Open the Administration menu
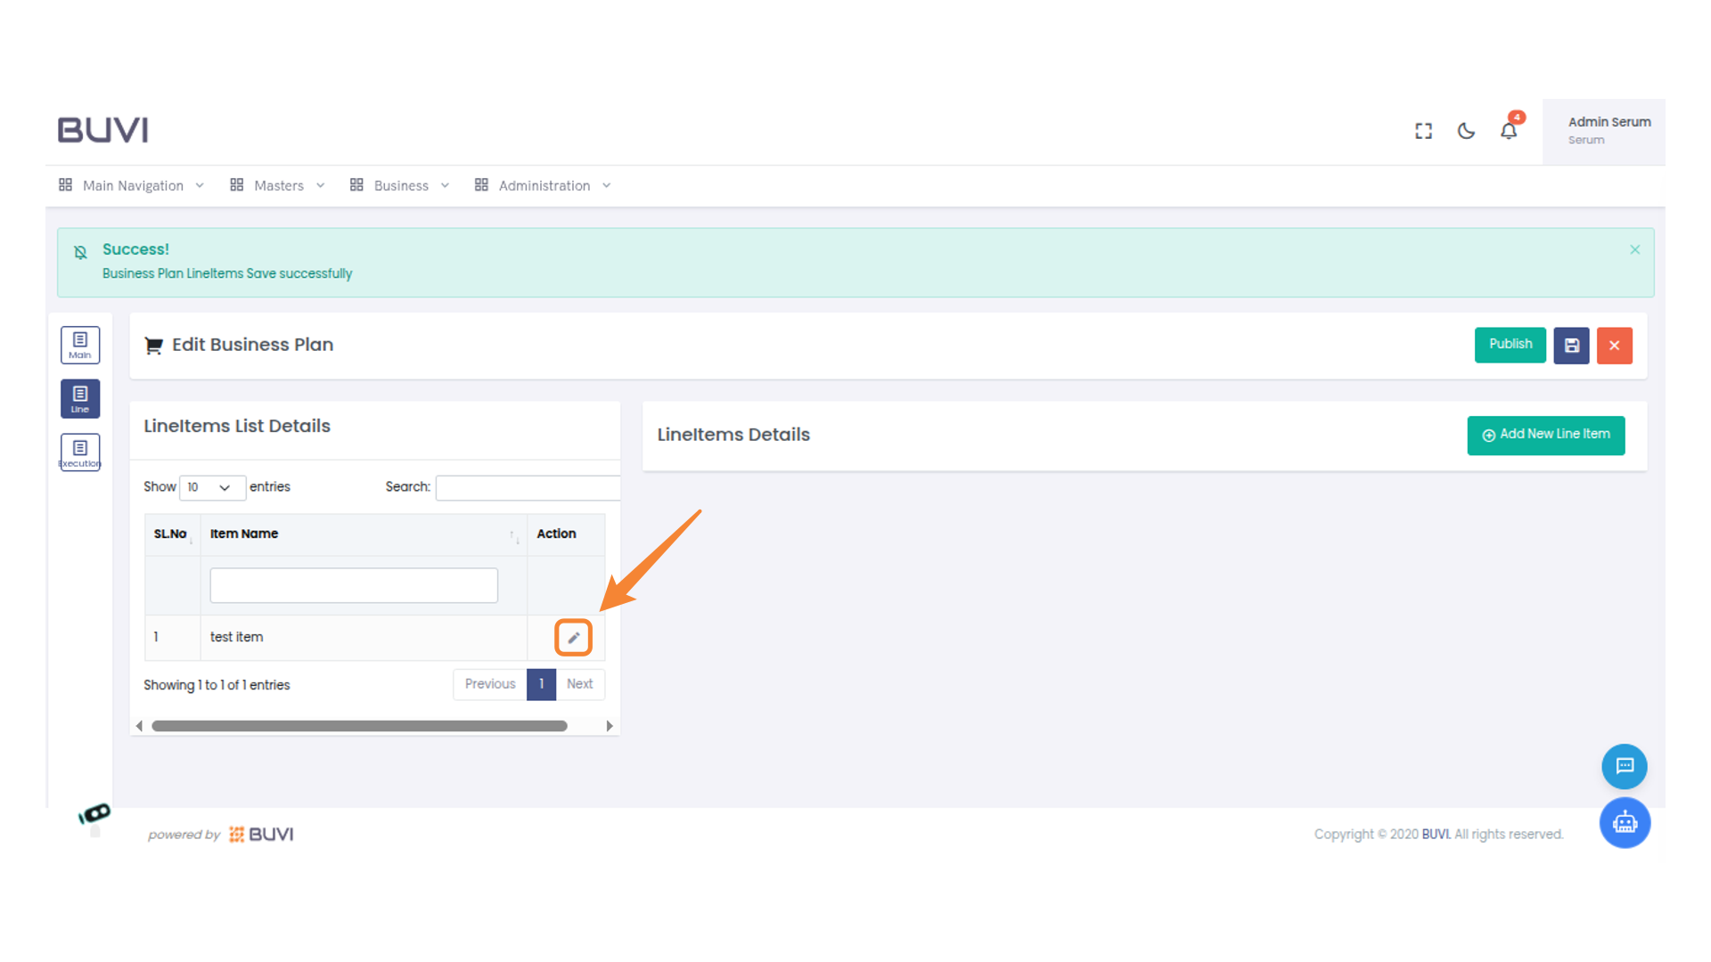 [543, 185]
